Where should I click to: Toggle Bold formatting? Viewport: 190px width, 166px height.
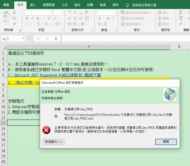coord(27,18)
